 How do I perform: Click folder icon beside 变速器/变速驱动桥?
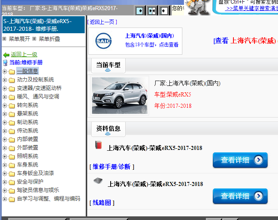coord(12,89)
